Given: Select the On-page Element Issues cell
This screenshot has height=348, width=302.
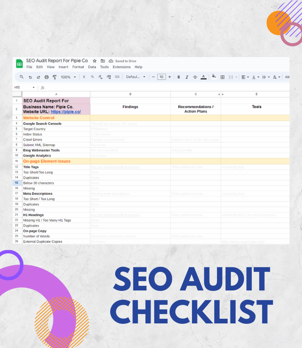Looking at the screenshot, I should (56, 161).
